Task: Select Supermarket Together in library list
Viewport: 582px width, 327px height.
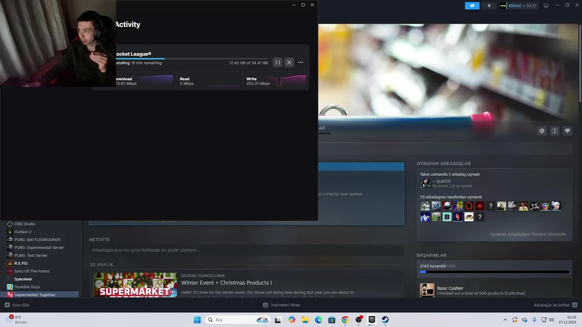Action: coord(43,295)
